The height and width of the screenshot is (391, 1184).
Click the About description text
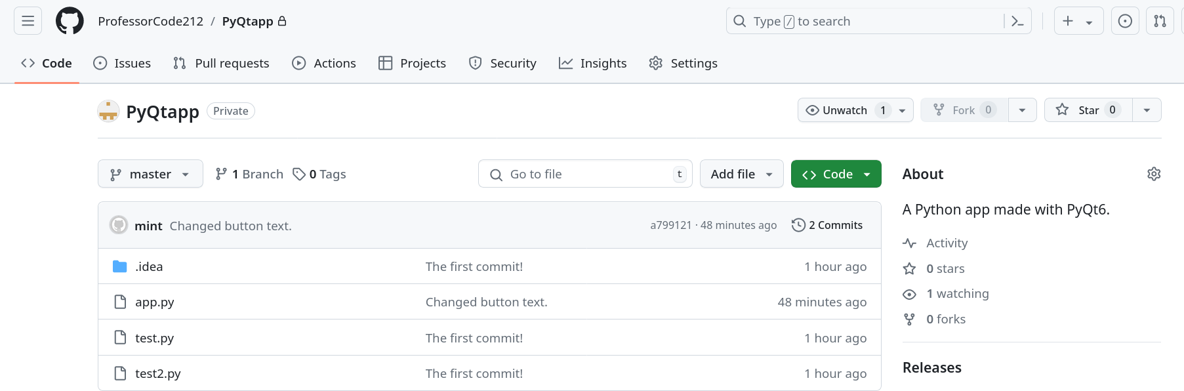(1006, 209)
